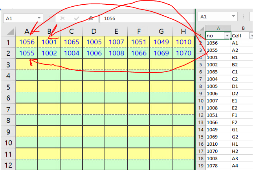Click the three-dot handle beside the list sheet's Name Box
The image size is (255, 170).
[x=244, y=16]
